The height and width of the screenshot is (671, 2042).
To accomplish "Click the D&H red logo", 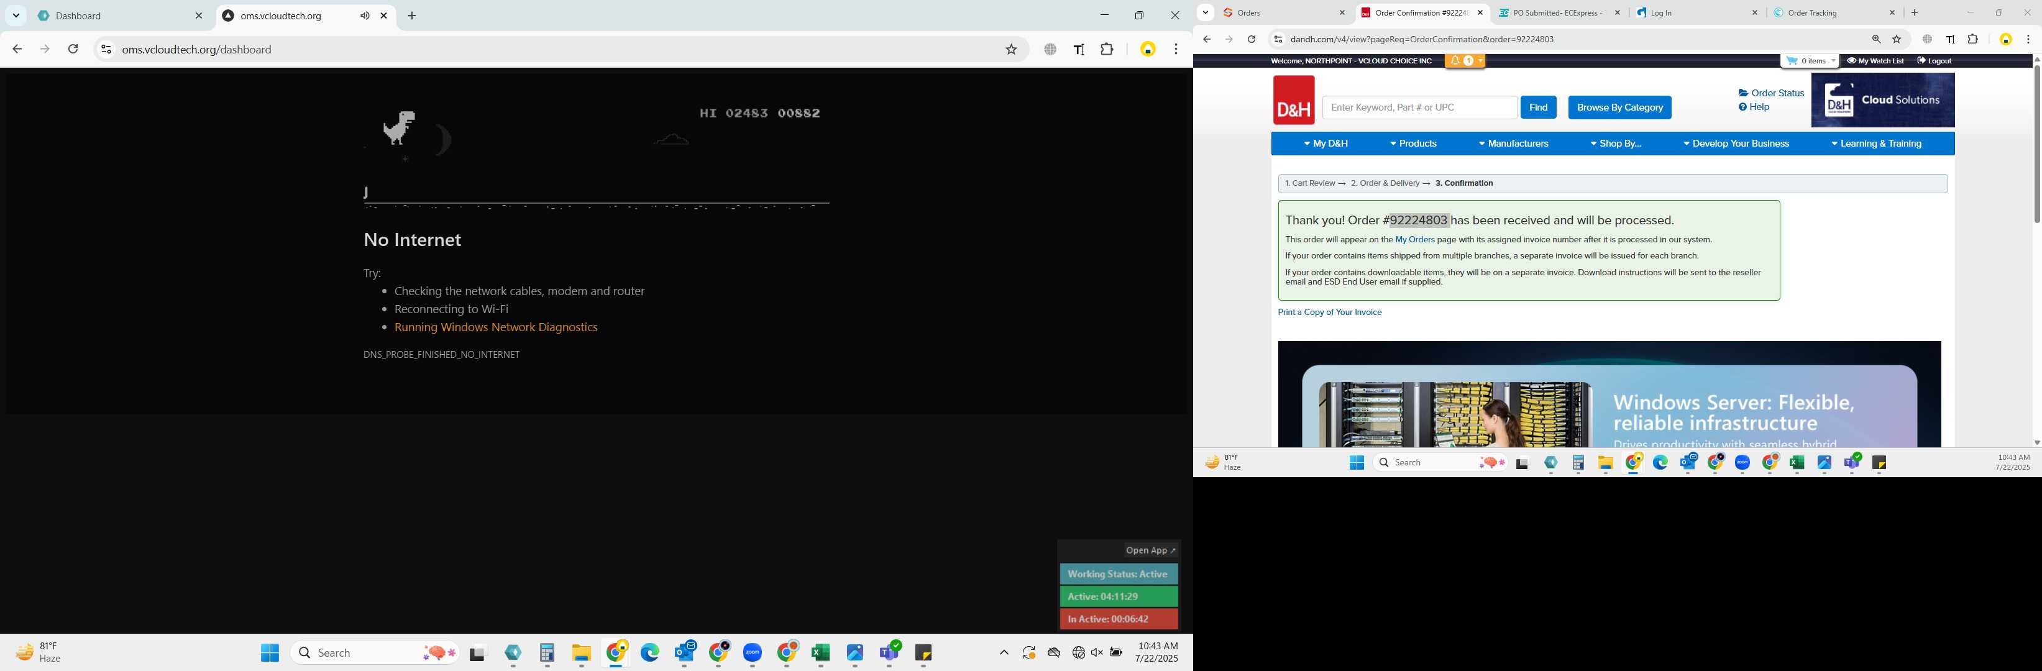I will (x=1294, y=100).
